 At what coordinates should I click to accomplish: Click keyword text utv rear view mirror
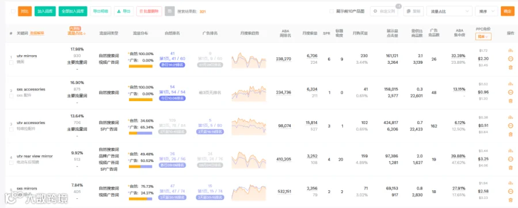pos(35,156)
